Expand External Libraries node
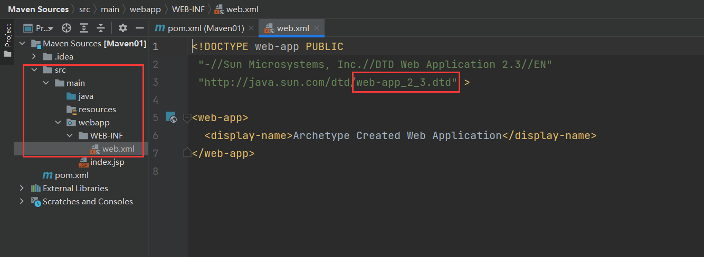 (22, 189)
